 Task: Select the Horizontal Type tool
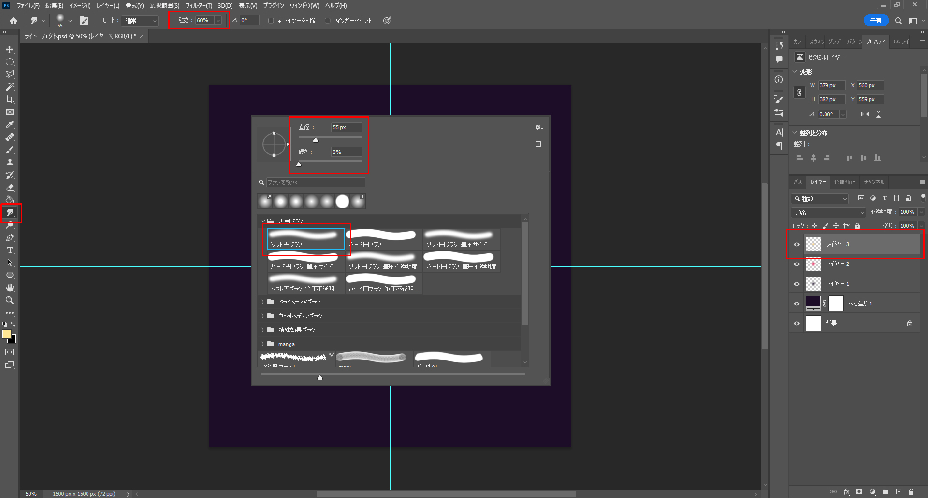coord(10,250)
